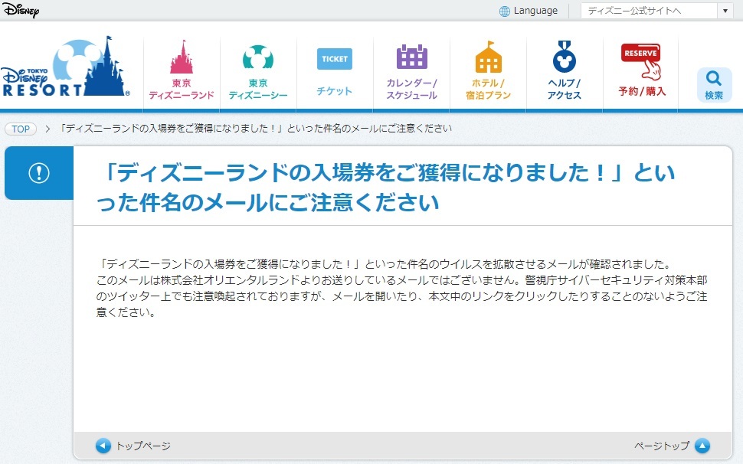Open search with the magnifier button

point(714,84)
